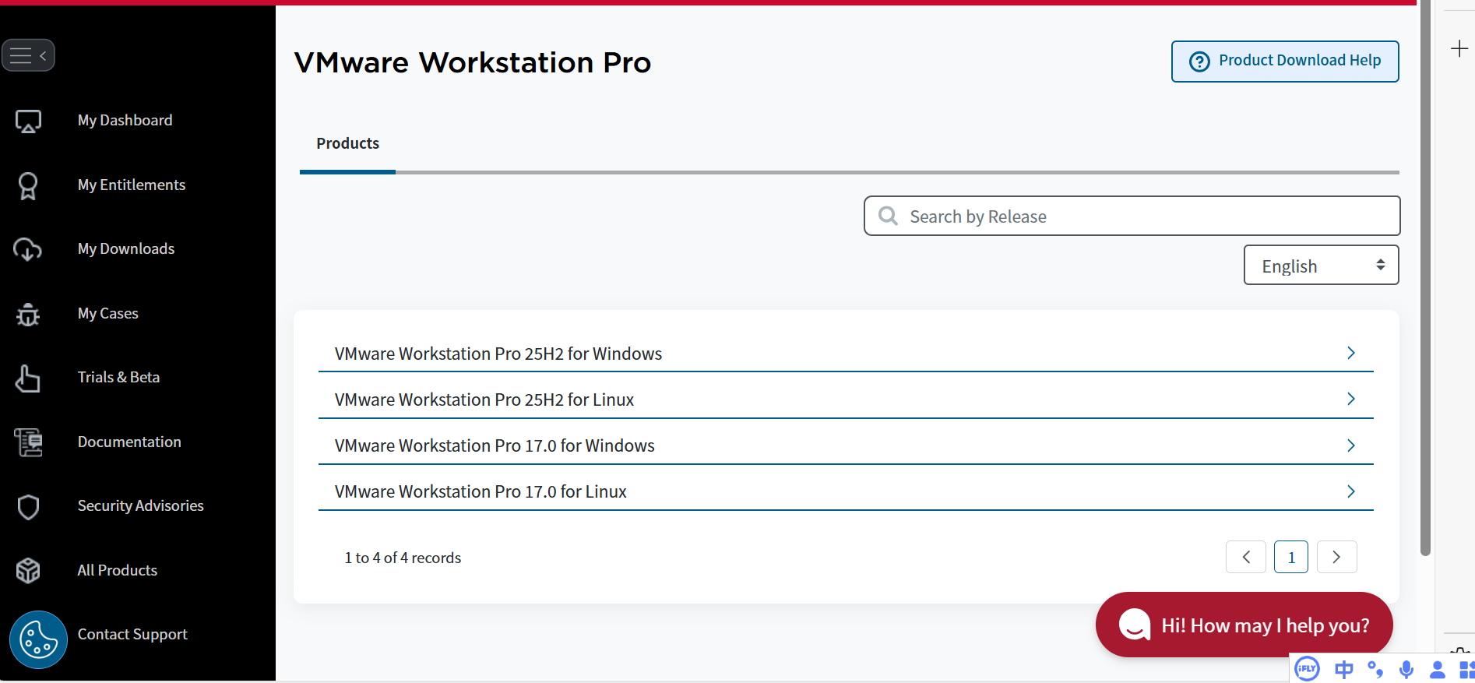Click the Security Advisories shield icon
1475x683 pixels.
tap(28, 506)
